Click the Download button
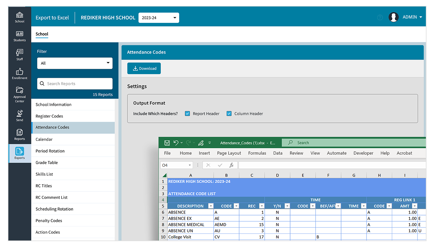Viewport: 433px width, 247px height. [144, 68]
